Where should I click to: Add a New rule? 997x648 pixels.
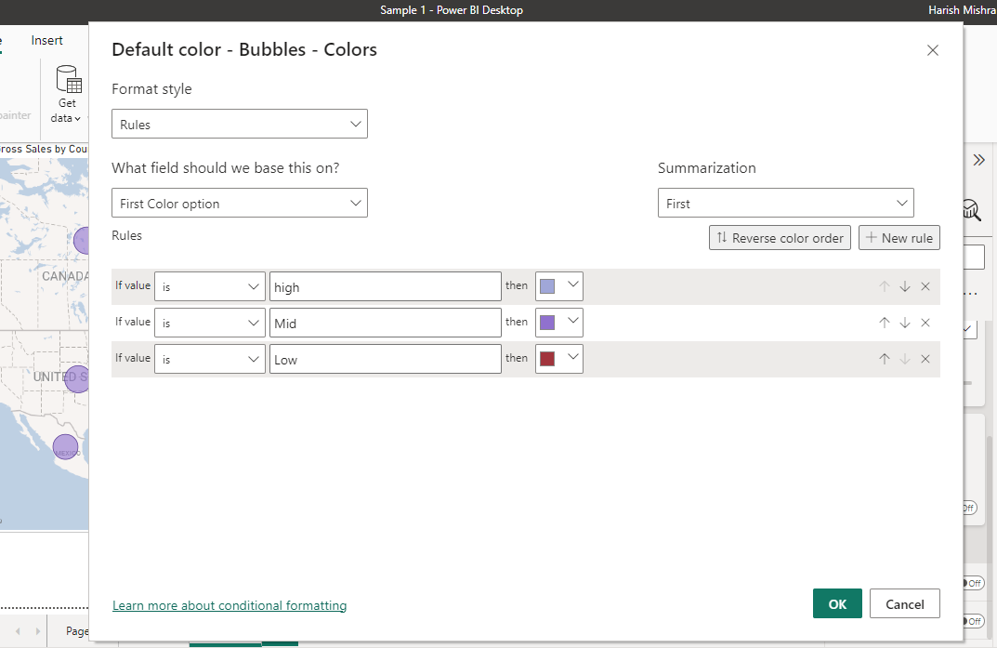899,238
